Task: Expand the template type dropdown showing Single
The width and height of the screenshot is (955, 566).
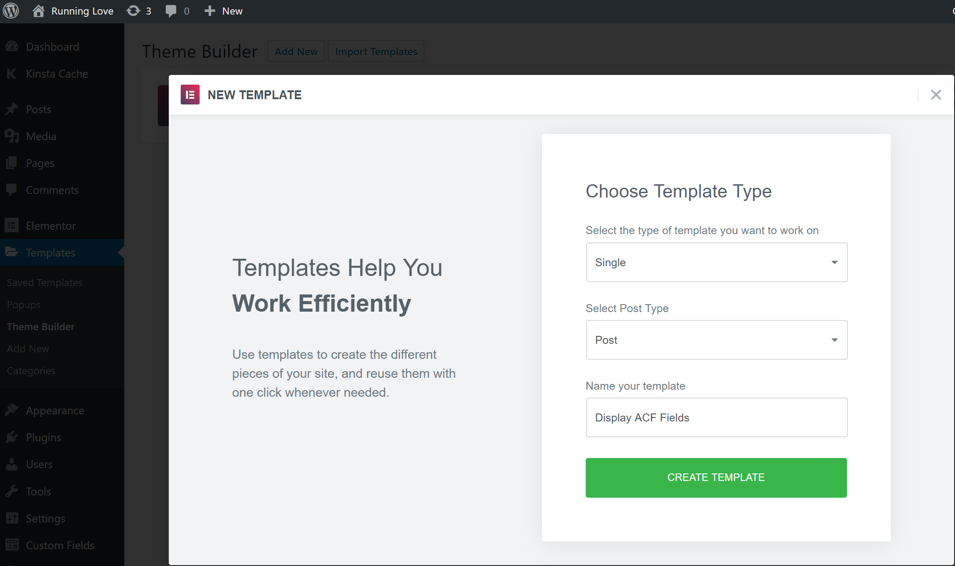Action: (716, 263)
